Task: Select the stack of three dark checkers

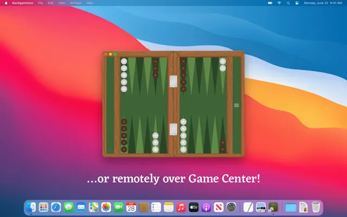Action: [x=156, y=68]
